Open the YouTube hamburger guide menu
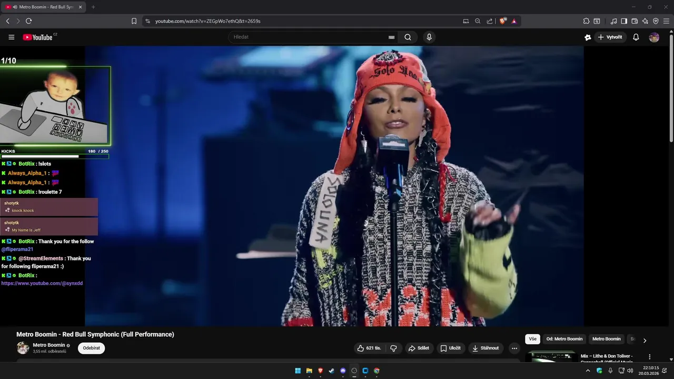 (11, 37)
